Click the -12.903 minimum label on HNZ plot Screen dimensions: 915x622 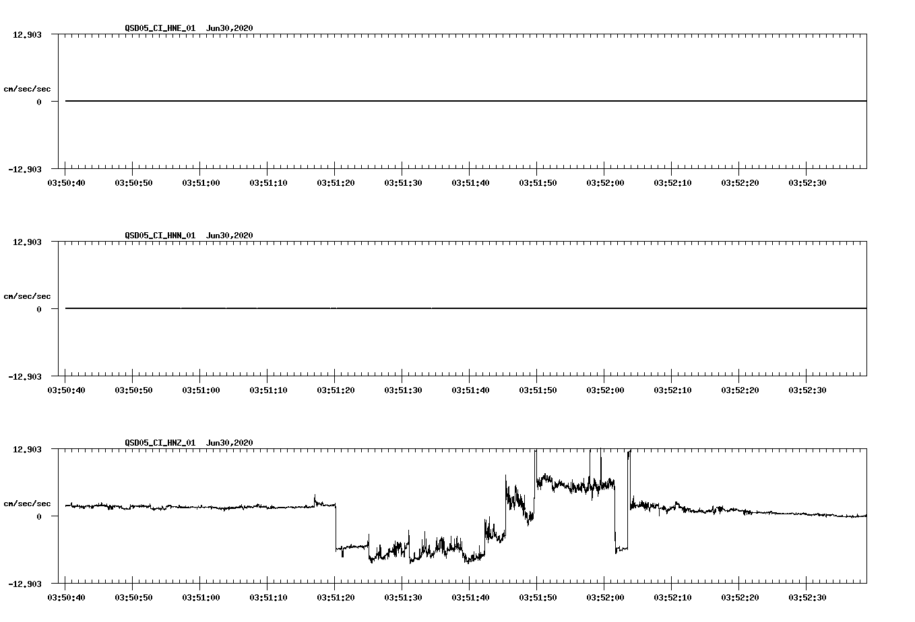tap(25, 584)
